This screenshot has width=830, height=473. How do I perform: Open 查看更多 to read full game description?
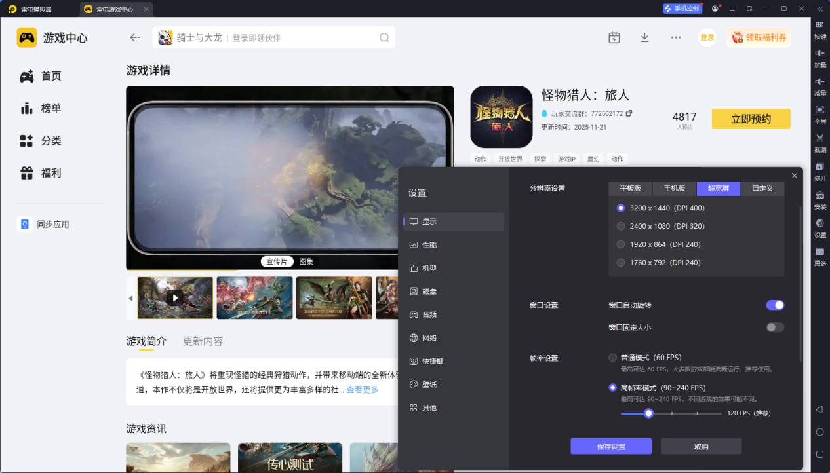[x=363, y=389]
